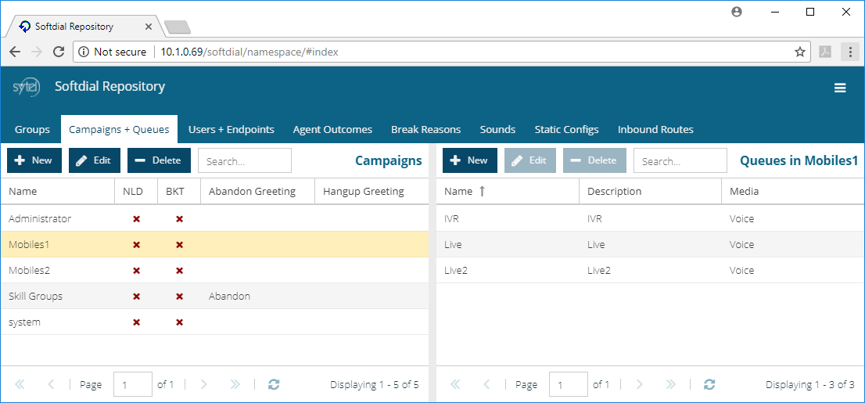This screenshot has height=403, width=865.
Task: Sort queues by Name column header
Action: click(x=508, y=192)
